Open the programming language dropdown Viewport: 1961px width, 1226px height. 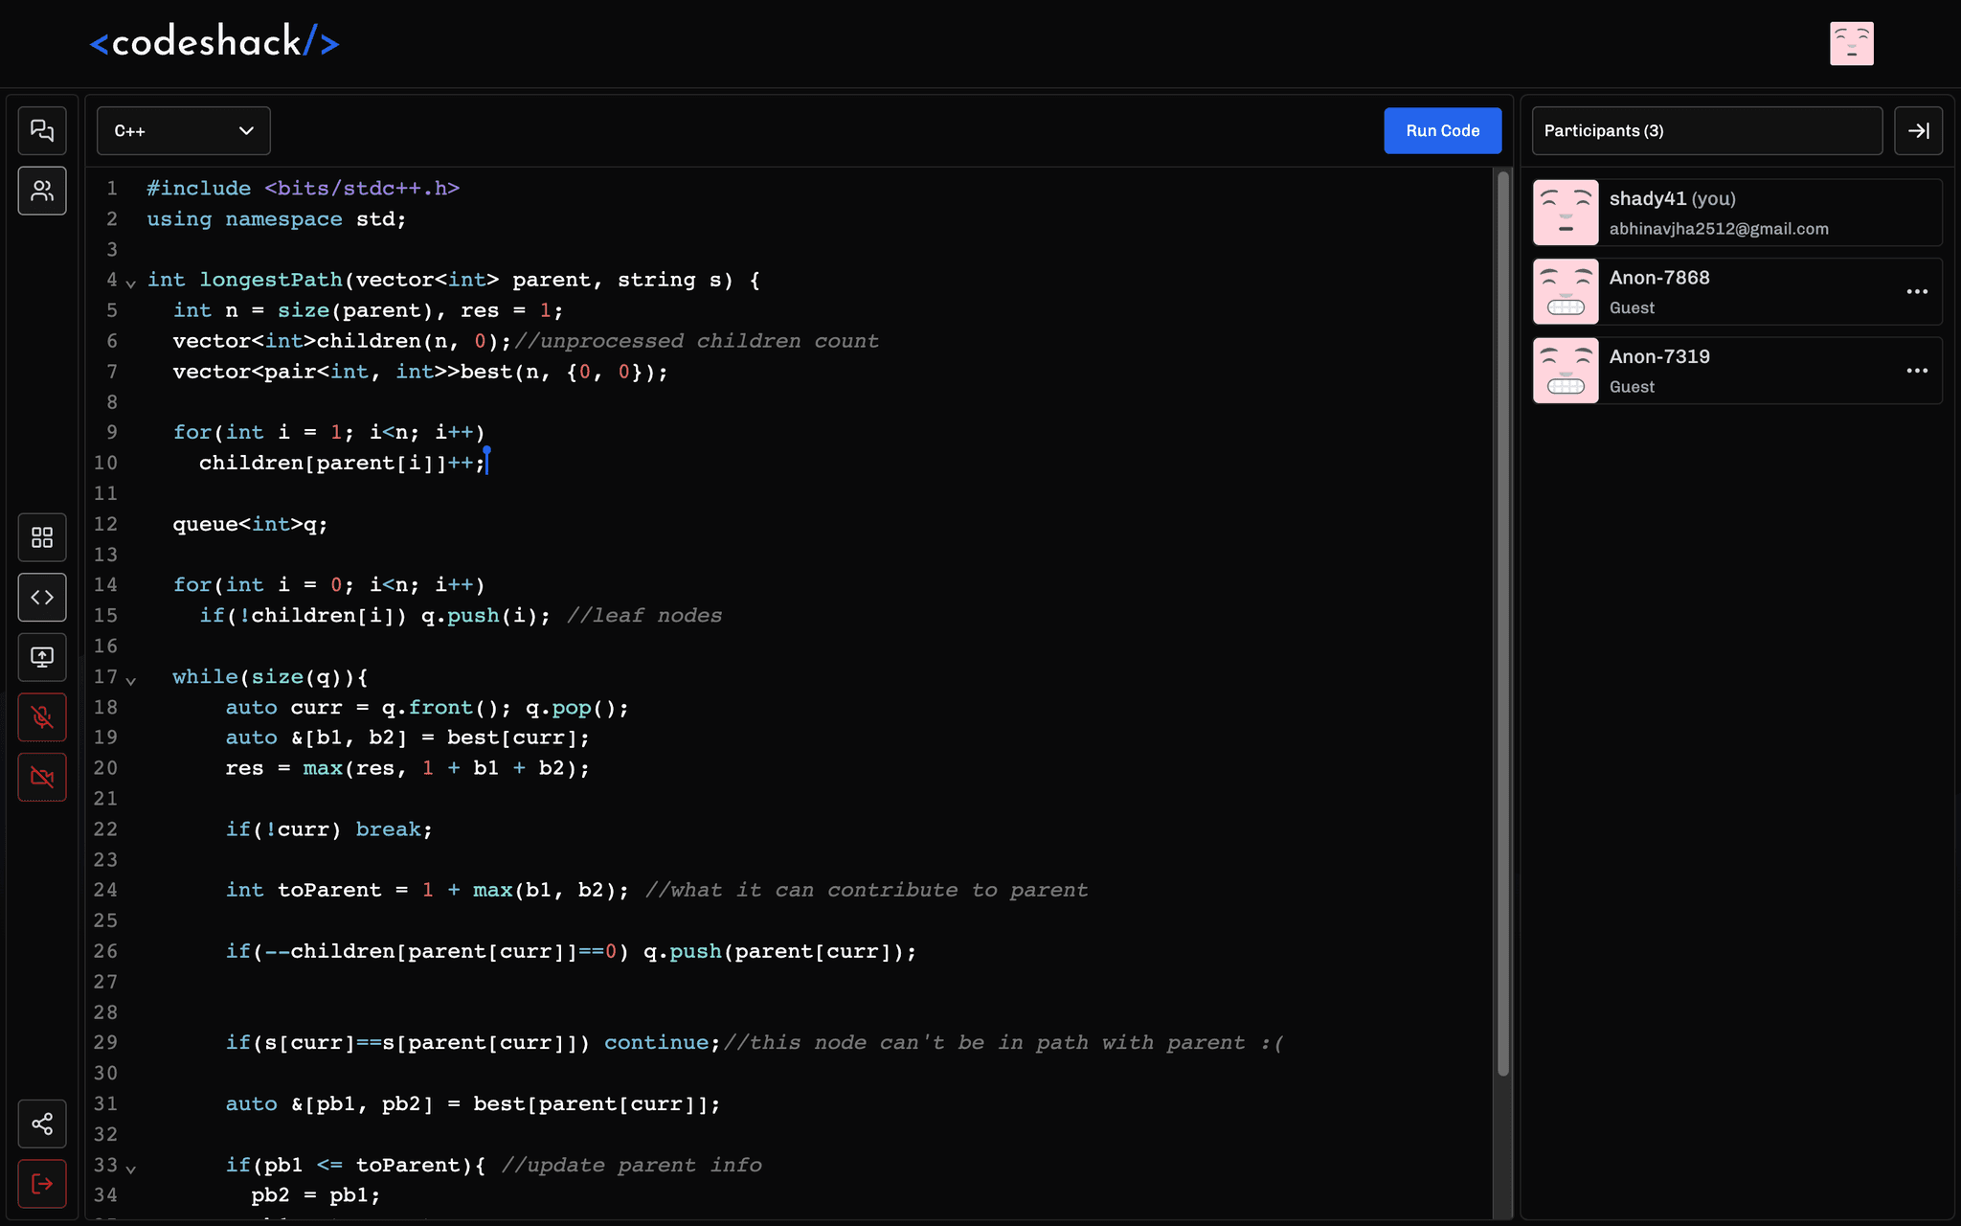pyautogui.click(x=182, y=130)
